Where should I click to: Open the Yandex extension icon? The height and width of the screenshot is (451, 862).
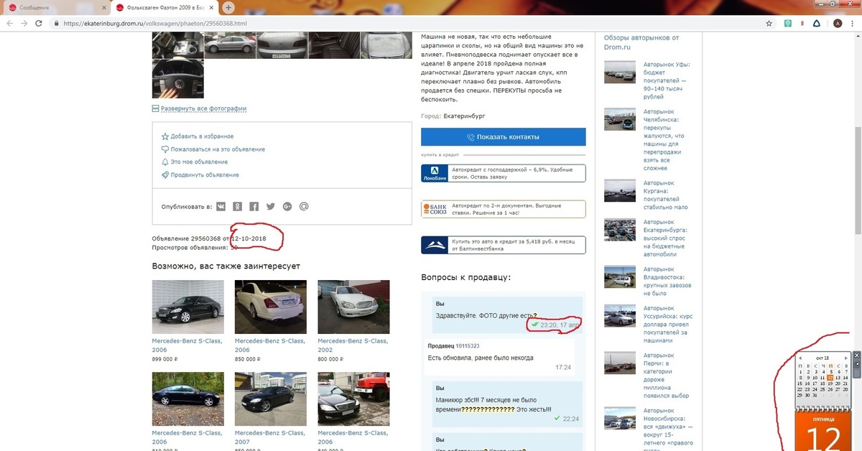[802, 23]
